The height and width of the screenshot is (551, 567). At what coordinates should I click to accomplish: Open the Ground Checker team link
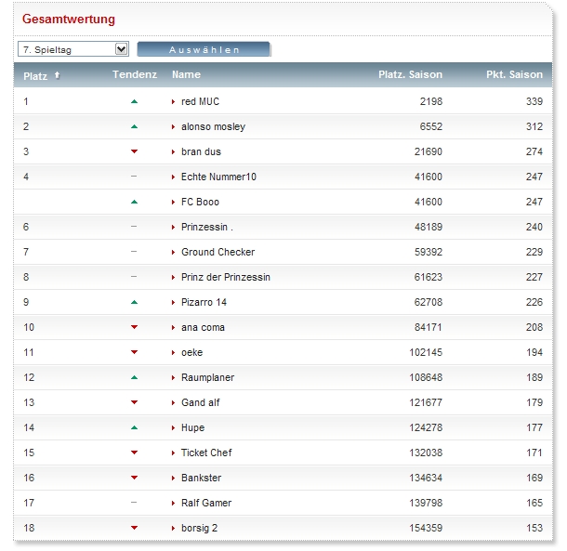click(218, 252)
